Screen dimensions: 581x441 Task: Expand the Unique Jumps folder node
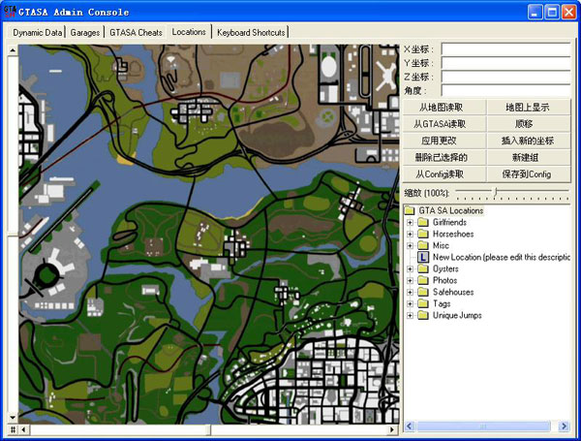click(411, 316)
